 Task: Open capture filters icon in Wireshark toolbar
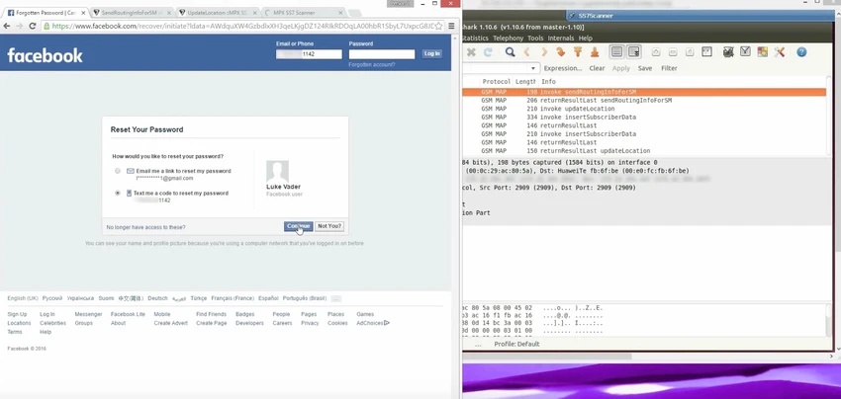[x=728, y=52]
